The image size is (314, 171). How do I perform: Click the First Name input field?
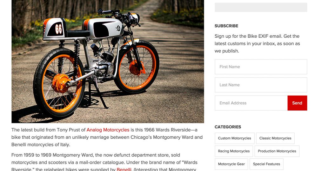click(261, 67)
